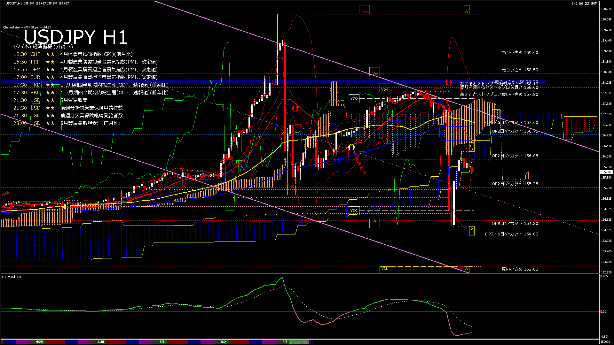The height and width of the screenshot is (345, 614).
Task: Click the 買い小さめ 153.00 order label
Action: tap(520, 269)
